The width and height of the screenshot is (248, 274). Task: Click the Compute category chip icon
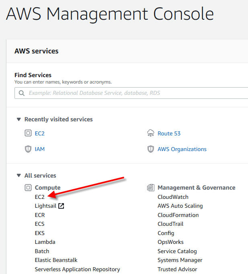[x=28, y=188]
